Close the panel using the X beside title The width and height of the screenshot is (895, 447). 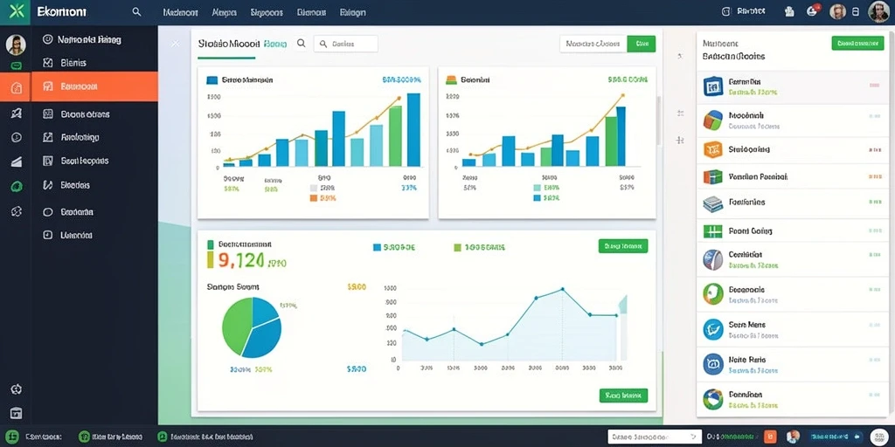tap(175, 44)
